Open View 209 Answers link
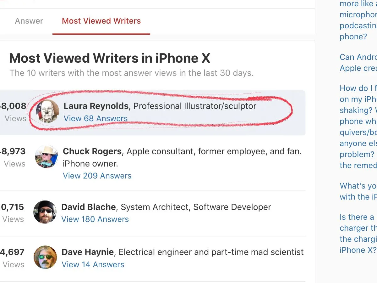This screenshot has height=283, width=377. coord(97,176)
